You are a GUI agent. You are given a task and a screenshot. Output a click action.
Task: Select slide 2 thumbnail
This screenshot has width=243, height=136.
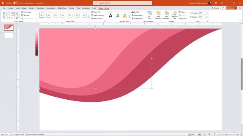[x=9, y=36]
